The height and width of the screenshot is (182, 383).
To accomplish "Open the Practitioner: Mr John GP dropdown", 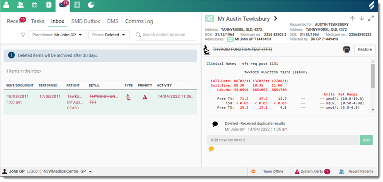I will (57, 35).
